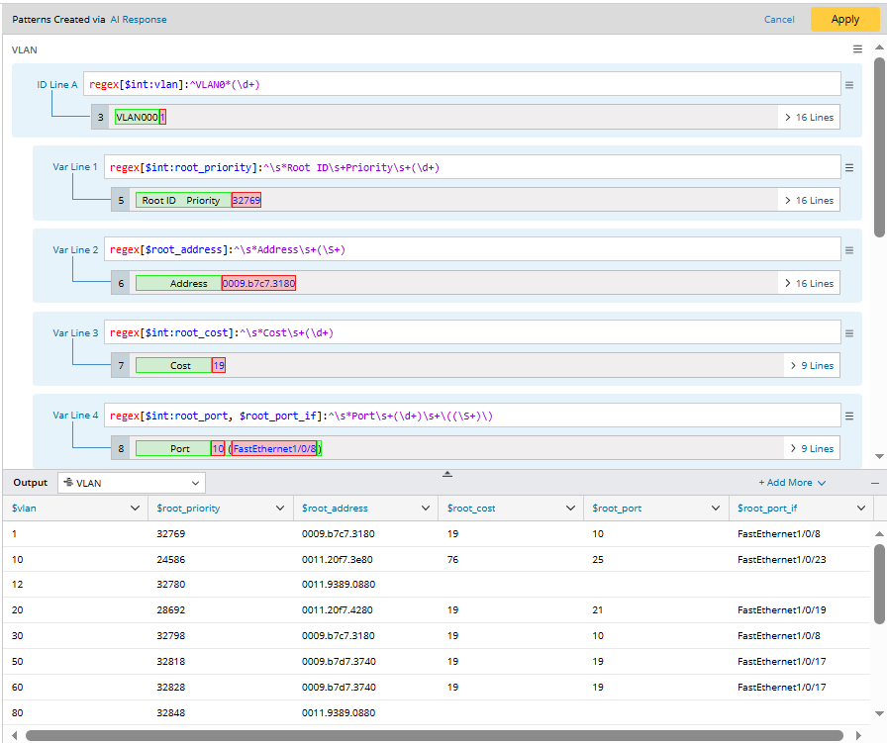
Task: Collapse pane using the splitter arrow
Action: coord(447,474)
